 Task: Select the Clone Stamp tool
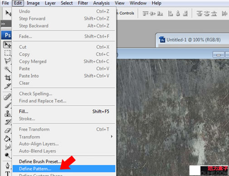7,114
